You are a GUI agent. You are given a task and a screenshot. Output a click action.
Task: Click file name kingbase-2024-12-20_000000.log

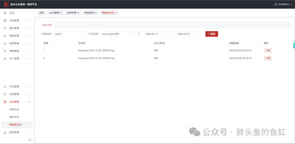point(96,51)
